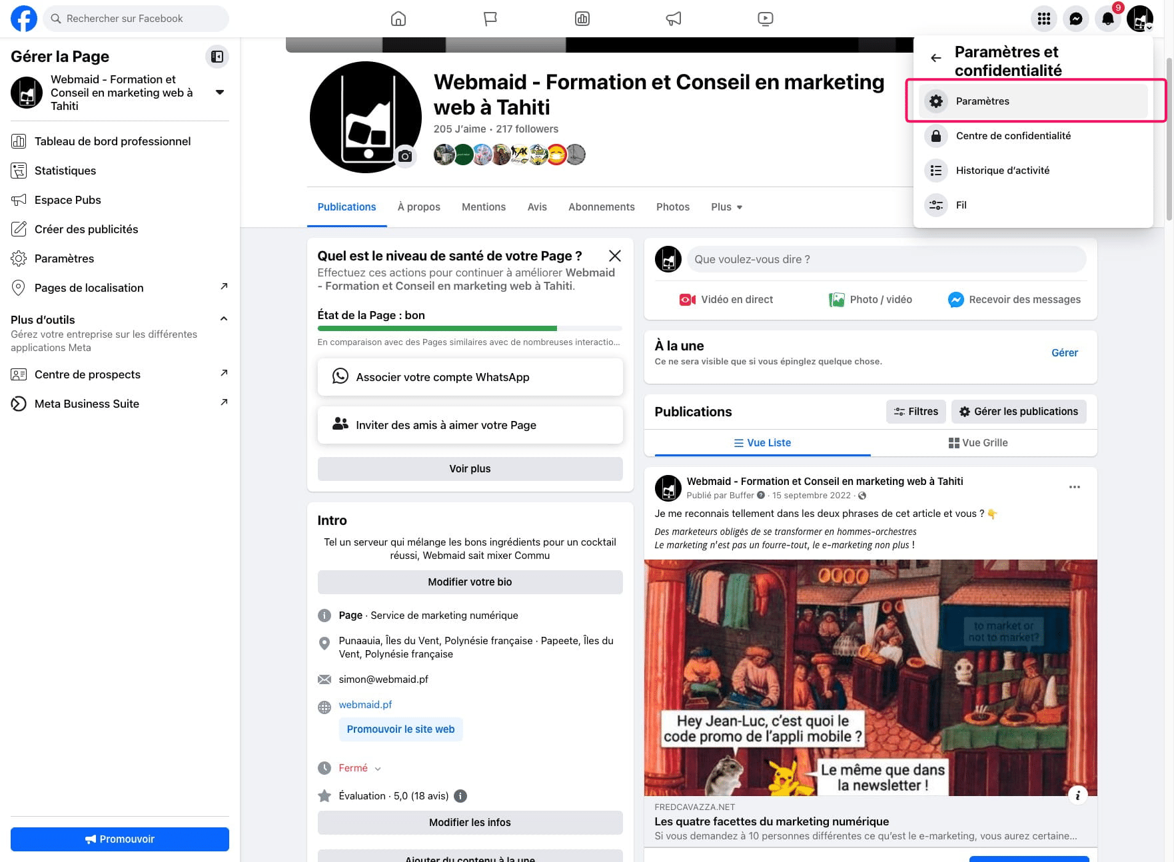1174x862 pixels.
Task: Click the camera icon on profile picture
Action: 405,157
